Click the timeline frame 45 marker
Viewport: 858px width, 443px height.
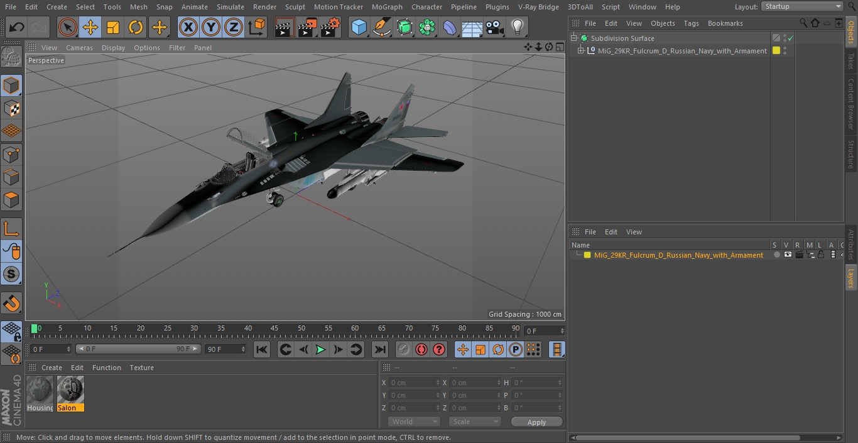(274, 329)
